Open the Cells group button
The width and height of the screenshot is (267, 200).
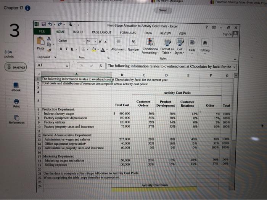(x=192, y=46)
